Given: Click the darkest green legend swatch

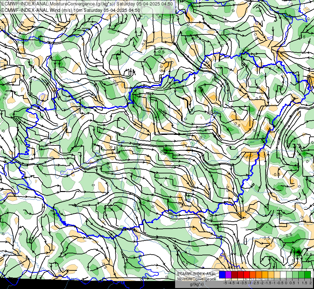Looking at the screenshot, I should tap(308, 275).
